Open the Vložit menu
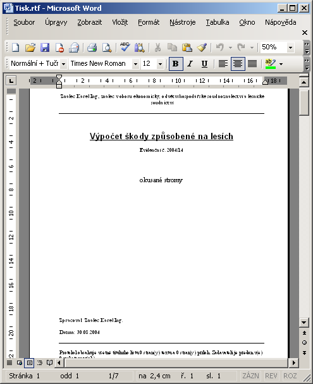 click(x=120, y=22)
